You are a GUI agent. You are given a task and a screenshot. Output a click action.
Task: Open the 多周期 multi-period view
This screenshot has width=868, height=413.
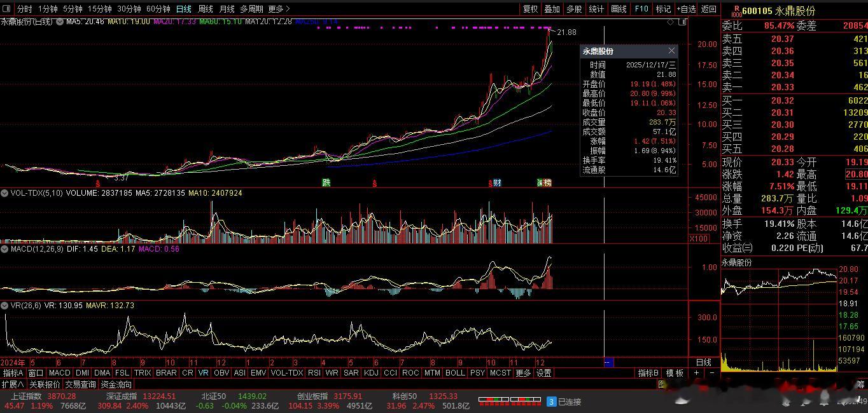click(251, 9)
